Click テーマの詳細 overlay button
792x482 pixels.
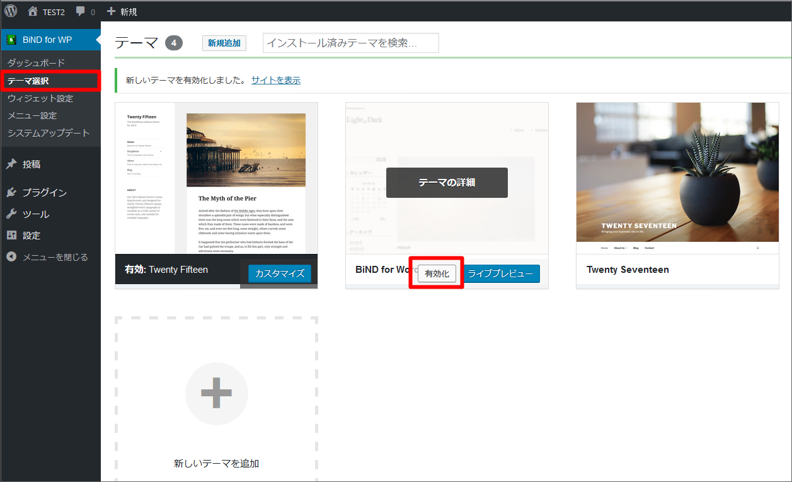[x=447, y=183]
